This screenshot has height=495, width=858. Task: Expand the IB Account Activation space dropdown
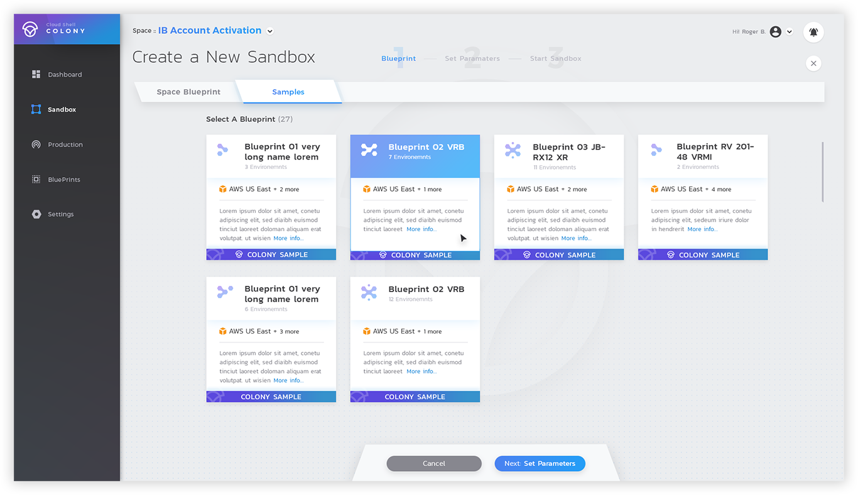tap(270, 31)
